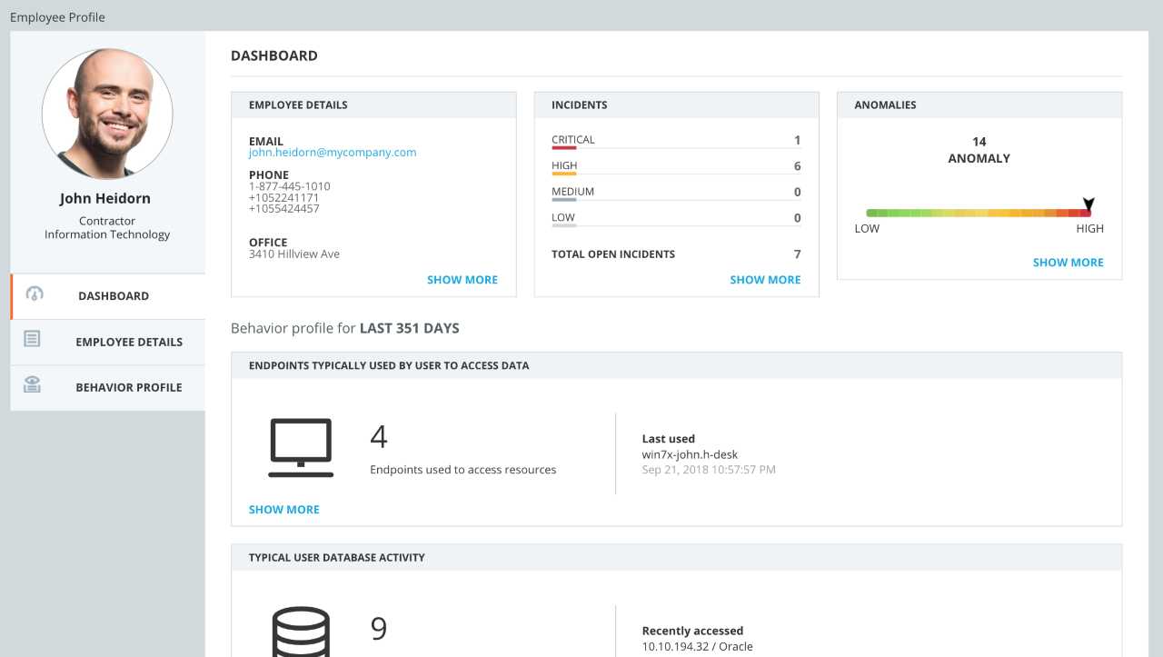Click the Employee Details document icon
This screenshot has height=657, width=1163.
(32, 339)
